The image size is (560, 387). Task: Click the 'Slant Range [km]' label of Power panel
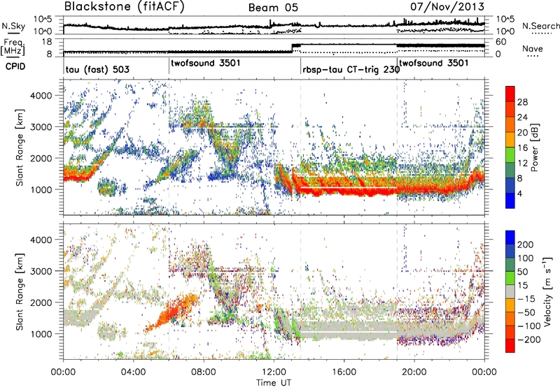coord(20,147)
